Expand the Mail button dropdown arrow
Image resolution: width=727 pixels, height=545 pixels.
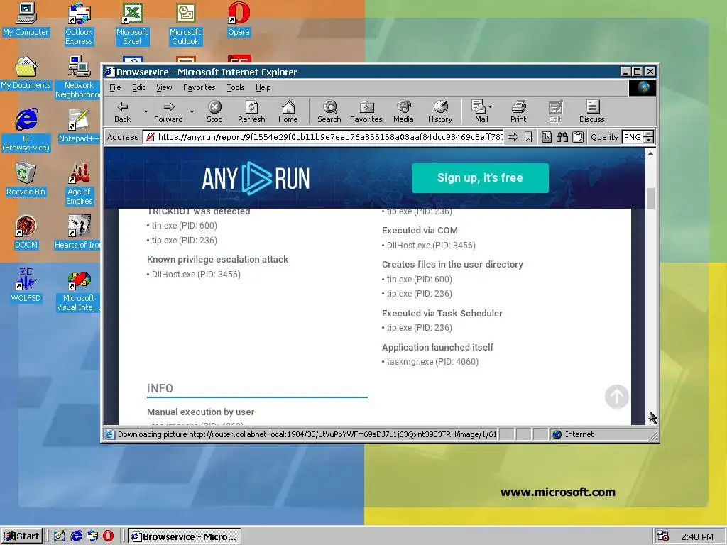(x=491, y=107)
